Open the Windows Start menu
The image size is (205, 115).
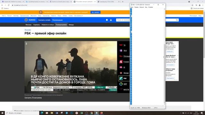2,113
